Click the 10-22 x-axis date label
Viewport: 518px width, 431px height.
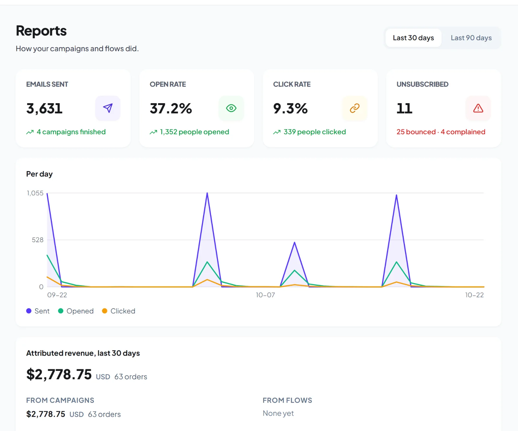[x=474, y=295]
